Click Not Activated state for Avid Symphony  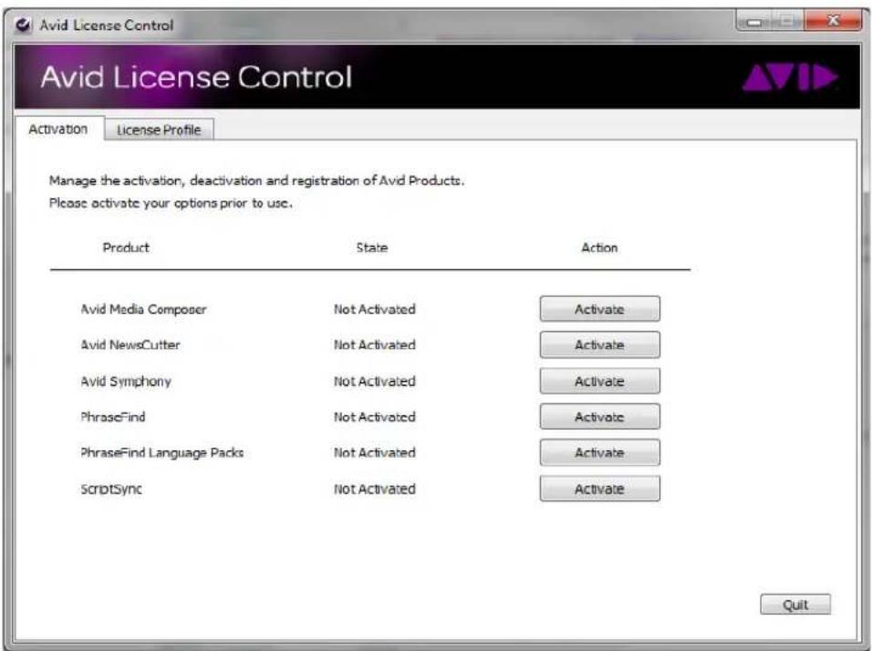coord(374,381)
